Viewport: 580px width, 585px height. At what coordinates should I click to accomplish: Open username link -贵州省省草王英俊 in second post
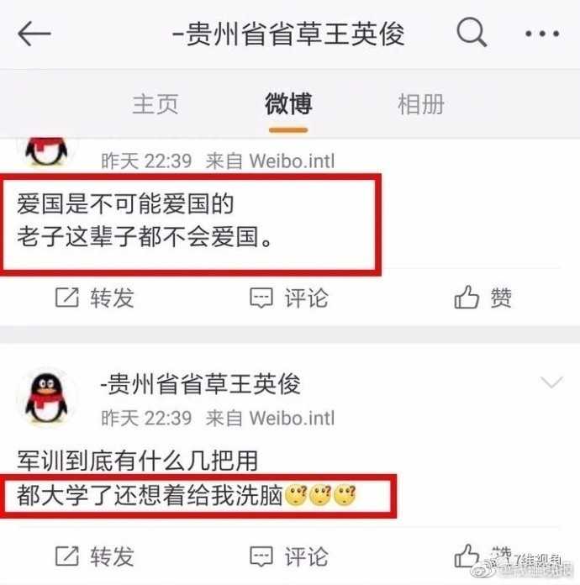pos(201,383)
